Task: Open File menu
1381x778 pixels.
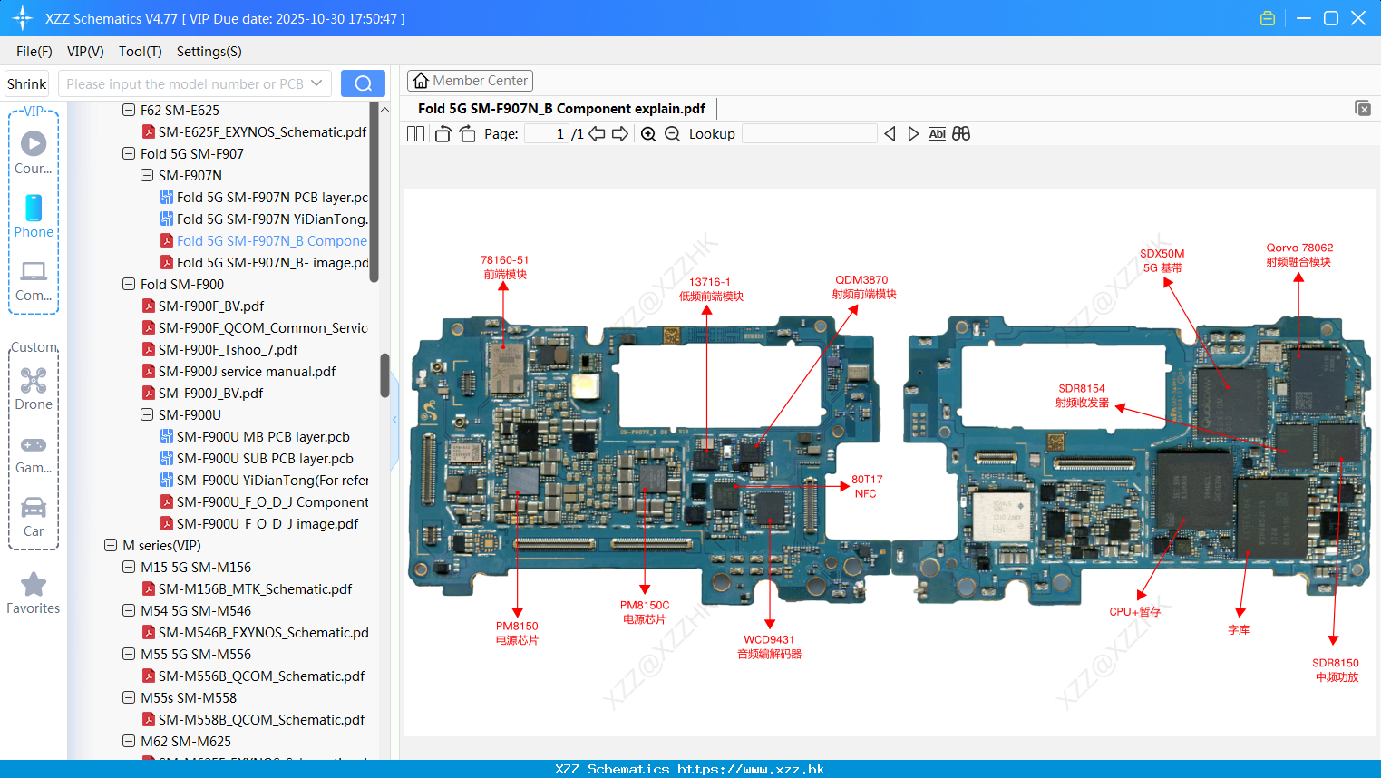Action: (x=34, y=52)
